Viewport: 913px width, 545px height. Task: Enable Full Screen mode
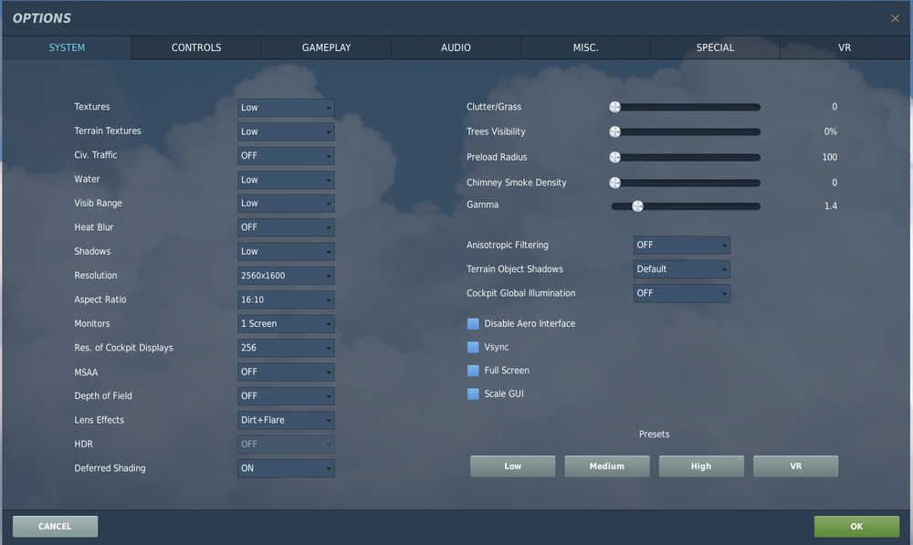(473, 370)
